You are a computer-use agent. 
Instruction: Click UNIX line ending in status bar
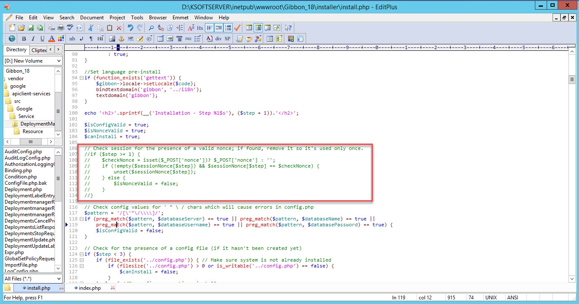pos(491,298)
